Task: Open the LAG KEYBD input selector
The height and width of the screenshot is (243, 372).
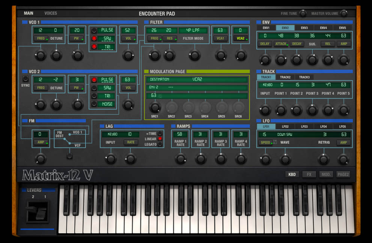Action: pyautogui.click(x=113, y=134)
